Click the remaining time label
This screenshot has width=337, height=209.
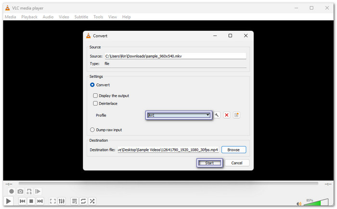point(328,184)
